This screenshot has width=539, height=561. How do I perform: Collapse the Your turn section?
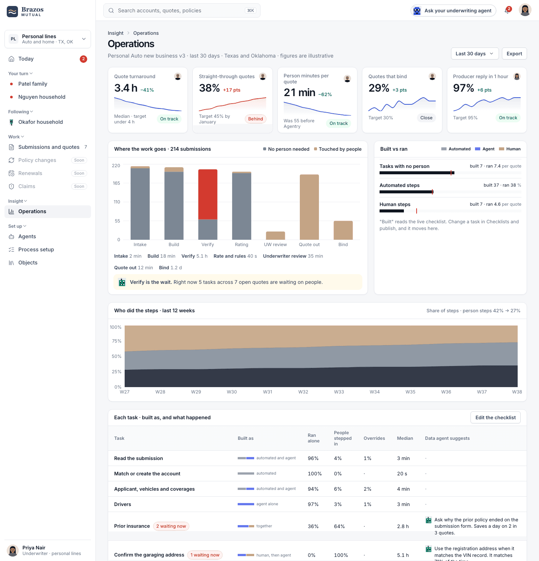point(21,74)
